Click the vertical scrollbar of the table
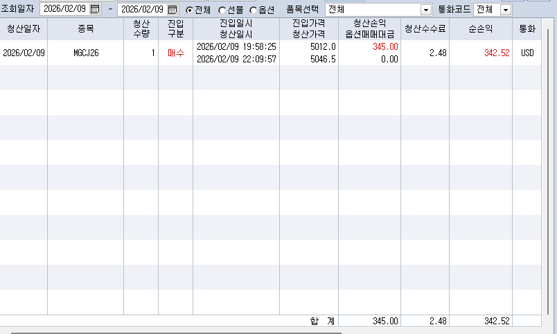The image size is (557, 334). [x=548, y=173]
